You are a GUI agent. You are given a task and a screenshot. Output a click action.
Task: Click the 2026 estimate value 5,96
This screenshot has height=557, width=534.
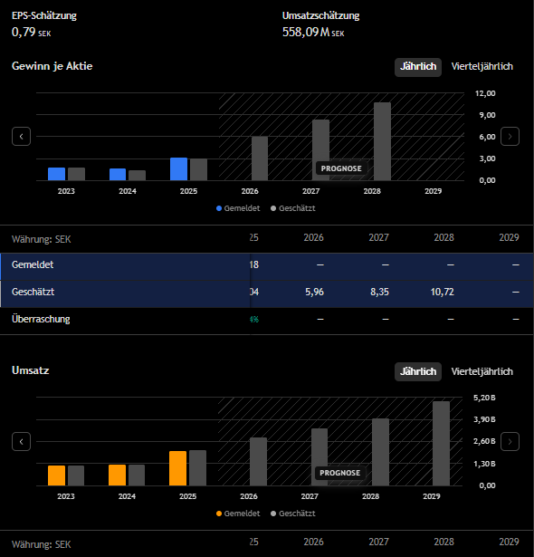(315, 292)
